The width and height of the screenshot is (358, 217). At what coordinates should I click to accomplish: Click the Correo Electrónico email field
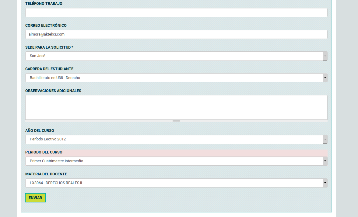[176, 34]
